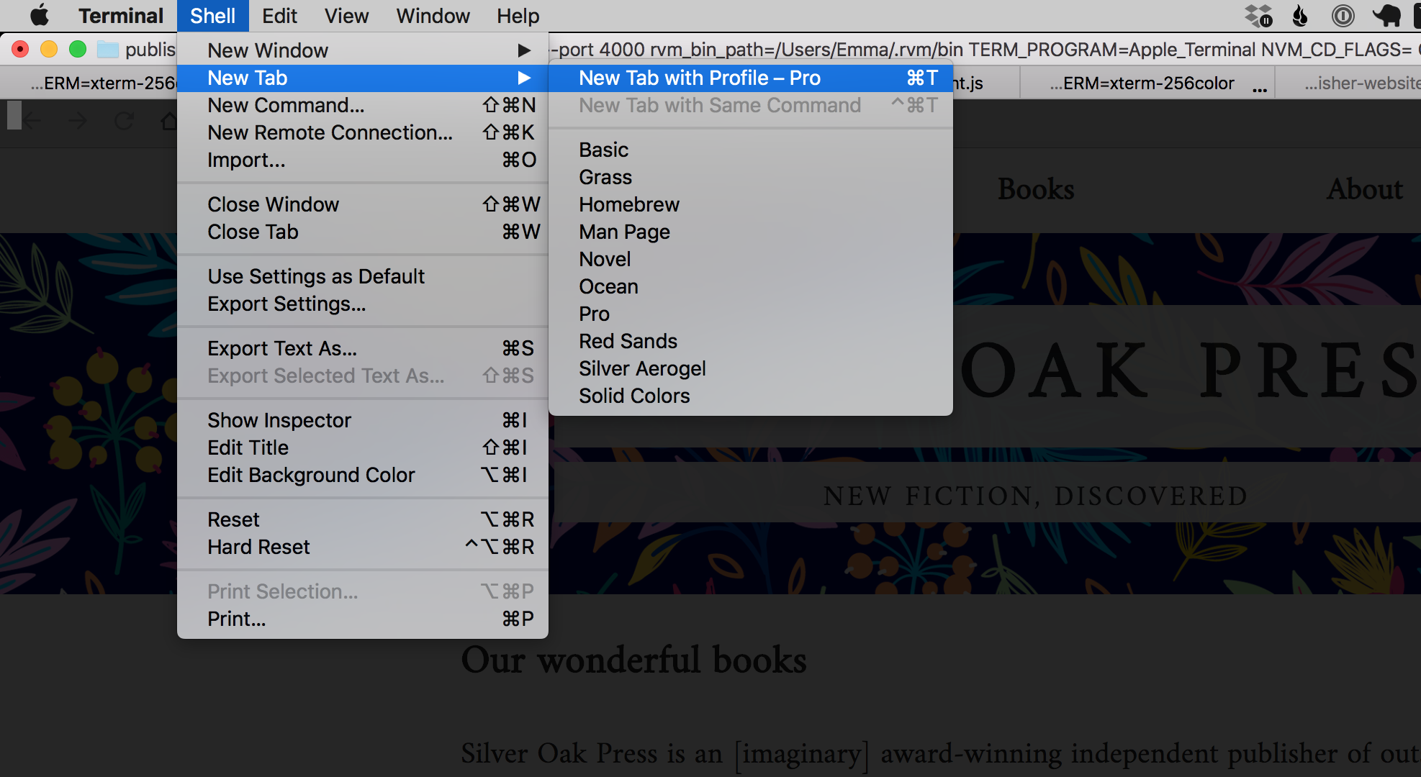
Task: Expand the New Window submenu arrow
Action: coord(524,50)
